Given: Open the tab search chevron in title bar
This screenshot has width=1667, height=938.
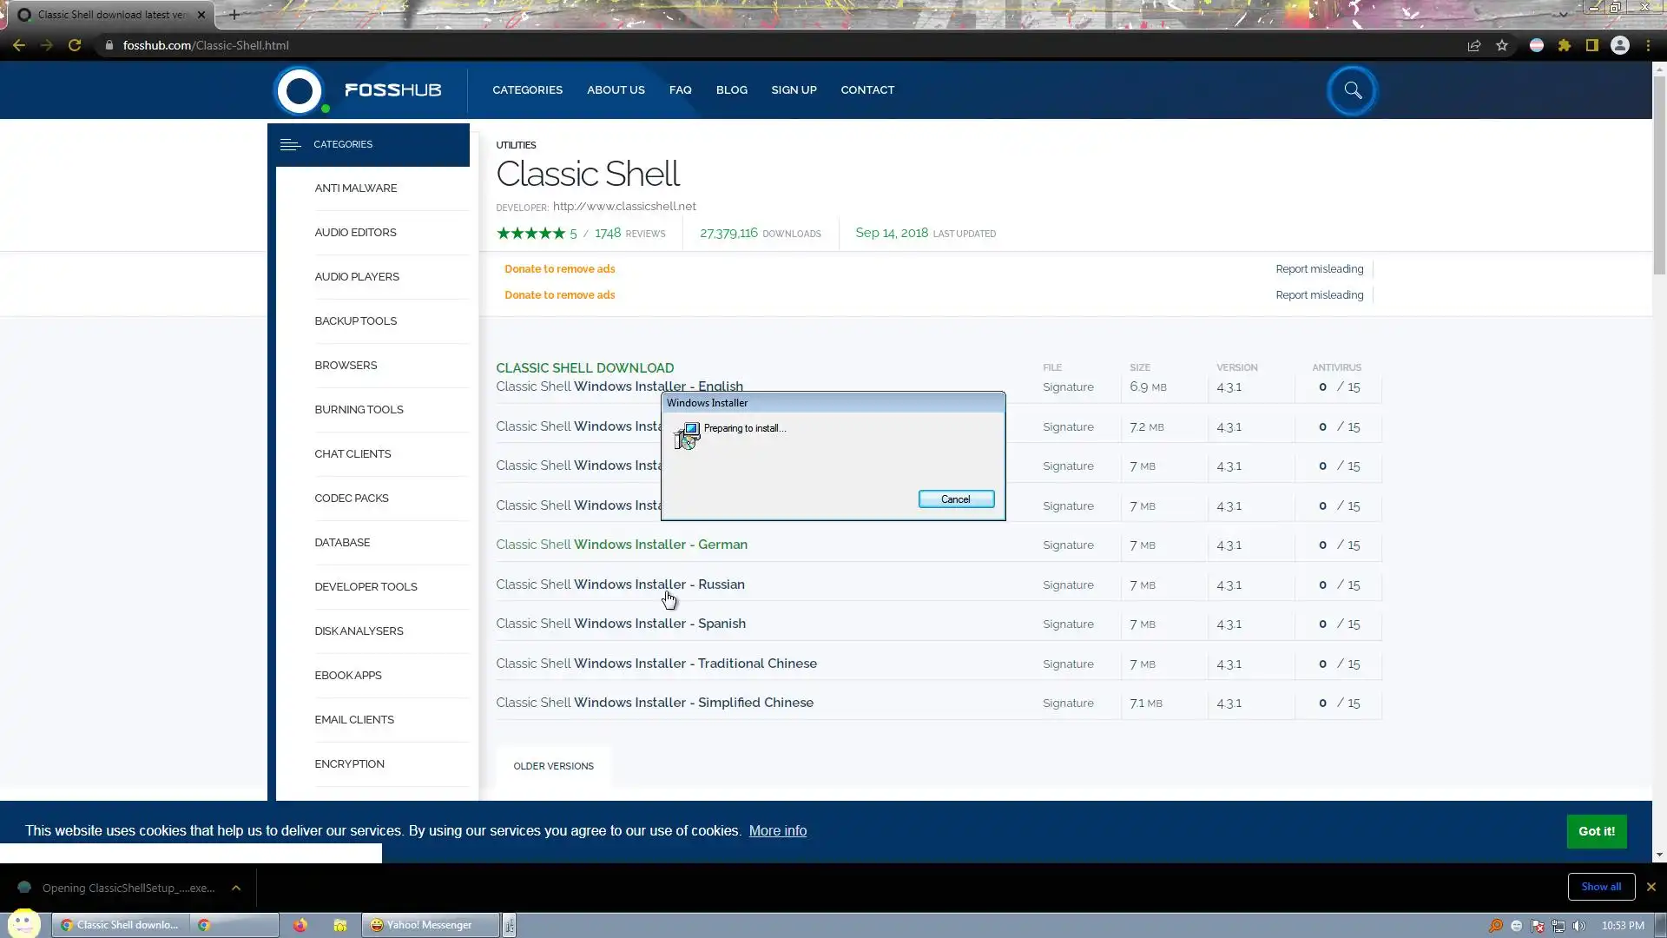Looking at the screenshot, I should click(1563, 14).
